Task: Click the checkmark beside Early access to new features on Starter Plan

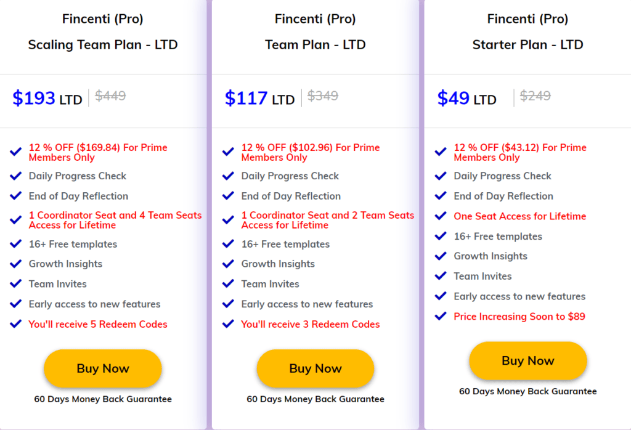Action: tap(441, 296)
